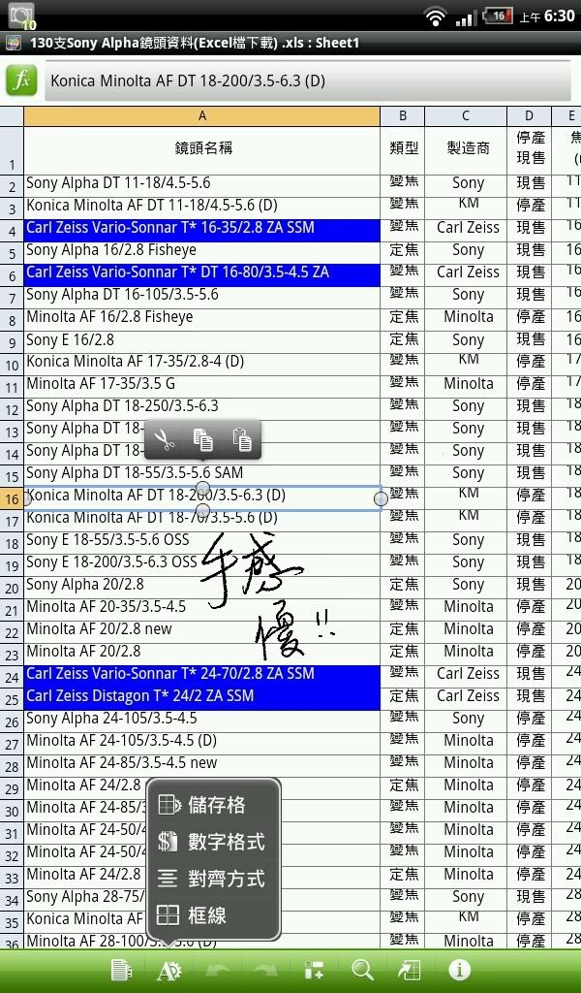Choose 框線 from the format menu

point(215,915)
